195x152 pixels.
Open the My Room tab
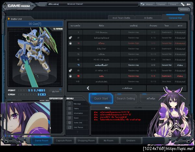click(x=109, y=140)
